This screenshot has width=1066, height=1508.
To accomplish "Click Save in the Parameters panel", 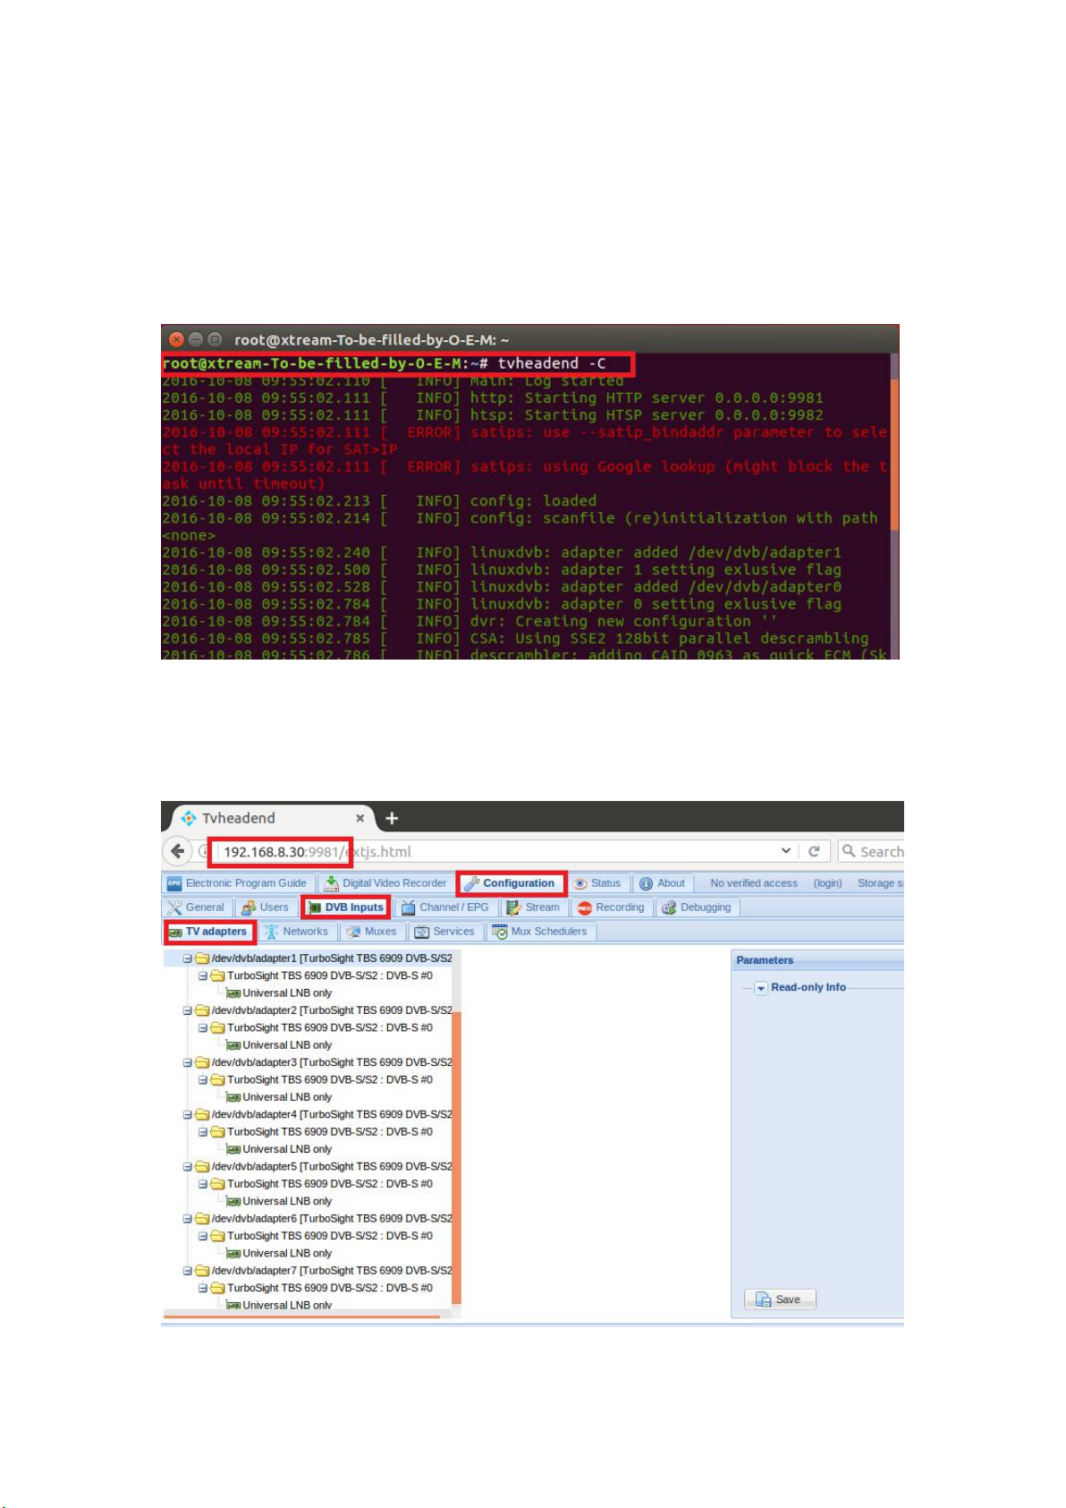I will (780, 1299).
